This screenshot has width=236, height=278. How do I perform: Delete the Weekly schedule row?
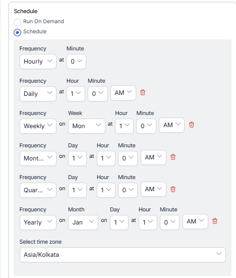(192, 125)
